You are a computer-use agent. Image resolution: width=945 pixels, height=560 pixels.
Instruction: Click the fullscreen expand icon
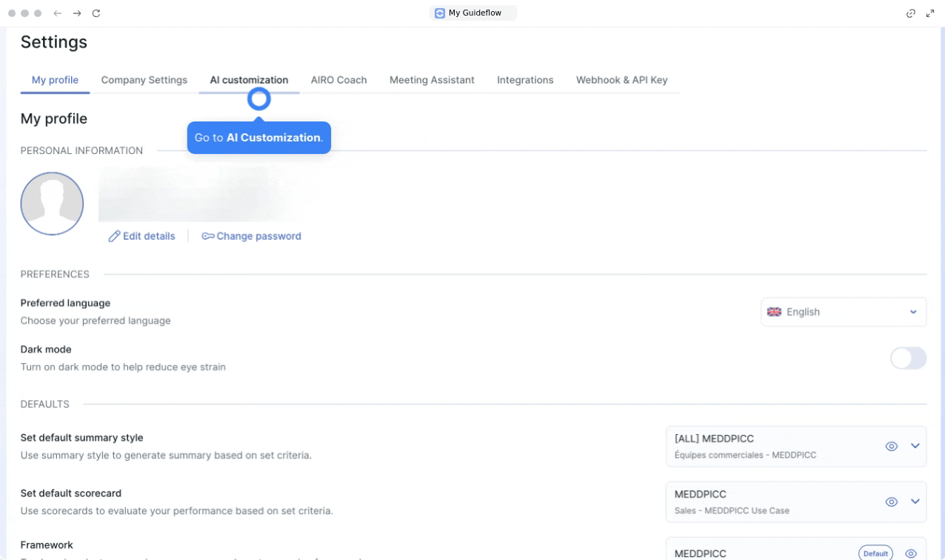click(930, 13)
